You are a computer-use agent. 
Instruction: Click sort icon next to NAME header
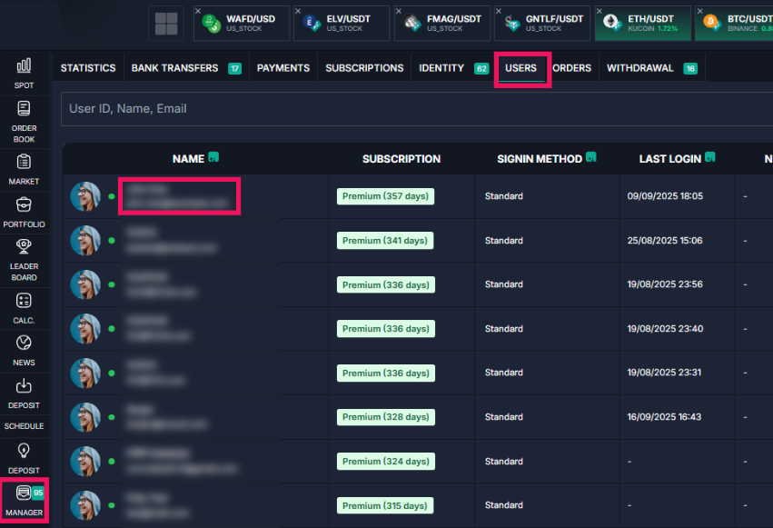click(x=213, y=158)
